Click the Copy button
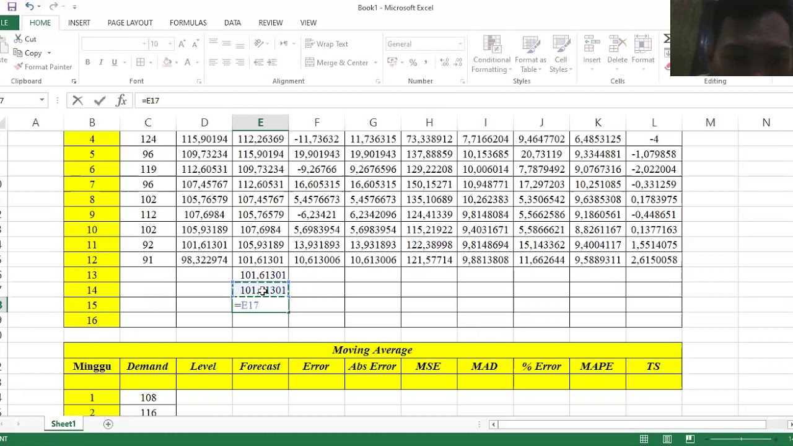793x446 pixels. pyautogui.click(x=28, y=53)
